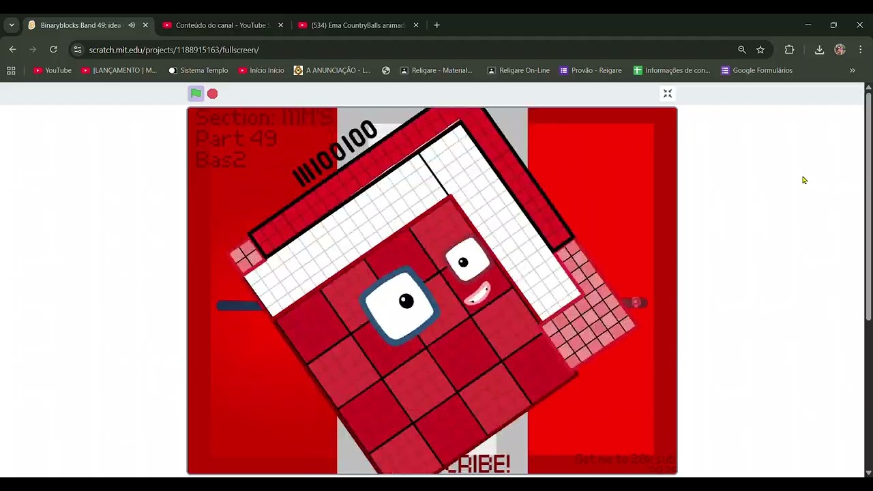Image resolution: width=873 pixels, height=491 pixels.
Task: Click the scratch.mit.edu address bar
Action: (409, 50)
